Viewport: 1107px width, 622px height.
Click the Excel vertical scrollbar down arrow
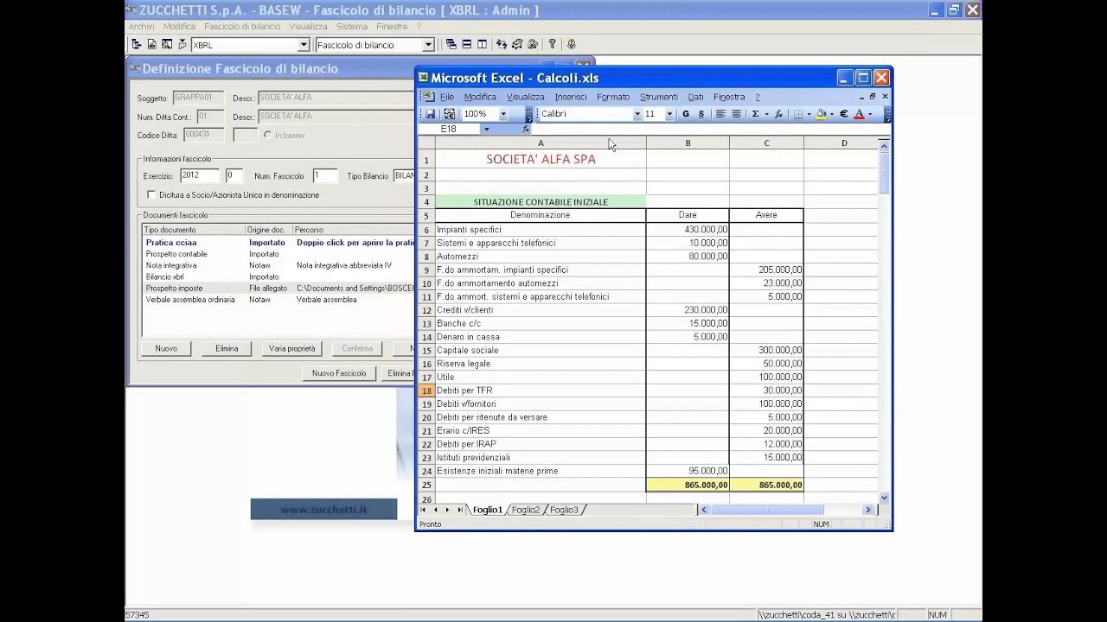[x=884, y=498]
